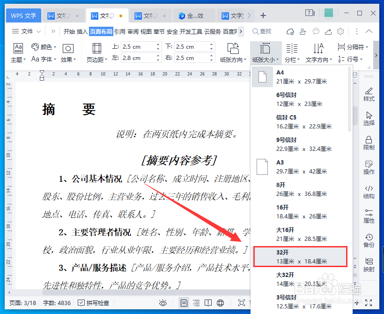Open the 分隔符 breaks dropdown
Image resolution: width=384 pixels, height=314 pixels.
click(353, 47)
